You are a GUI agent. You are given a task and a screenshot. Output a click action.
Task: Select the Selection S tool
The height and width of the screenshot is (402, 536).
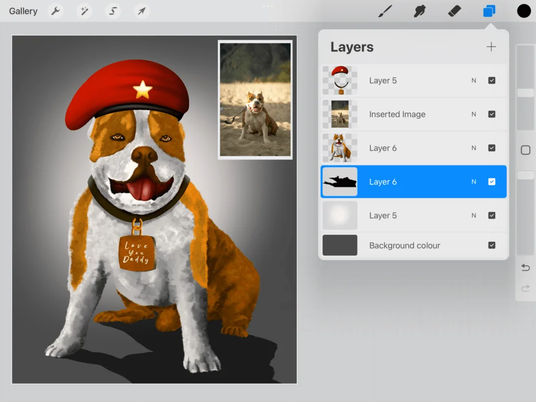coord(113,12)
